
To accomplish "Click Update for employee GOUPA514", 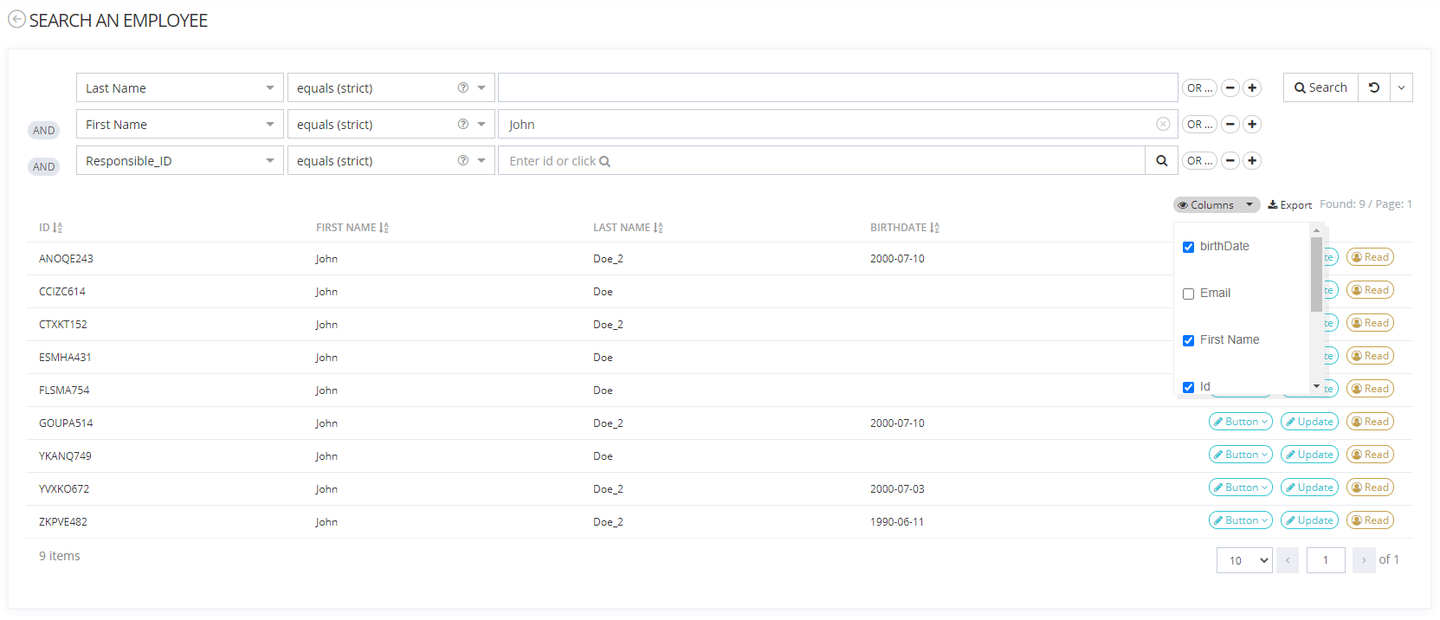I will tap(1309, 422).
